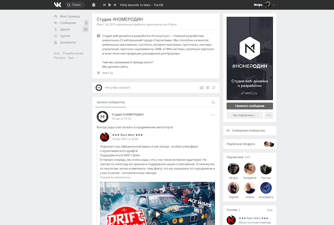The width and height of the screenshot is (334, 225).
Task: Click the #НОМЕРОДИН community cover image
Action: [x=250, y=58]
